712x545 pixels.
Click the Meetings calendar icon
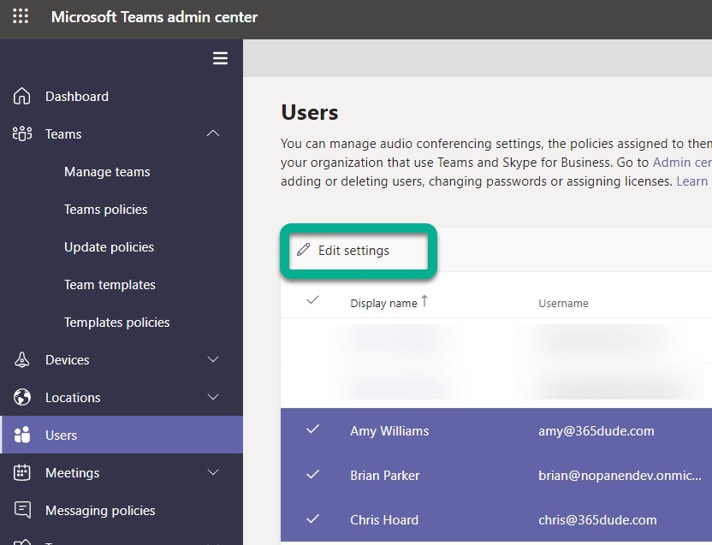coord(22,473)
